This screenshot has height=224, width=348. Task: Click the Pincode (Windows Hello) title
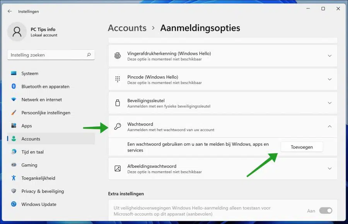153,77
